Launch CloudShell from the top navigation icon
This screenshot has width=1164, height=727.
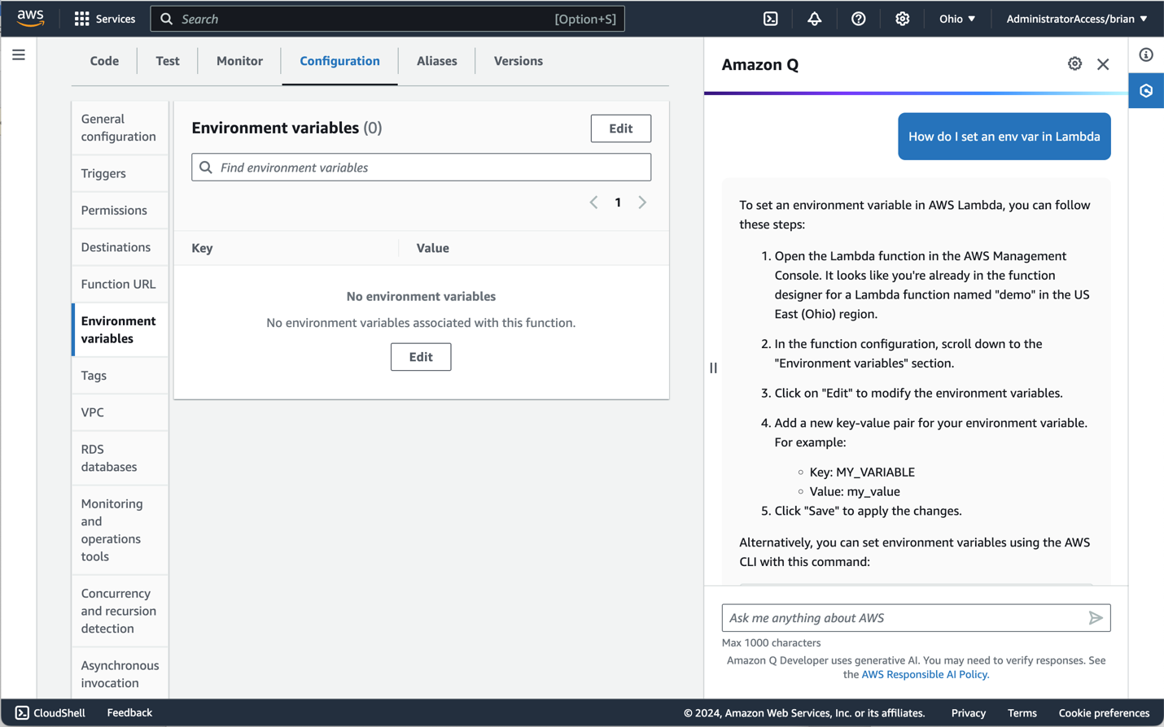pos(770,18)
